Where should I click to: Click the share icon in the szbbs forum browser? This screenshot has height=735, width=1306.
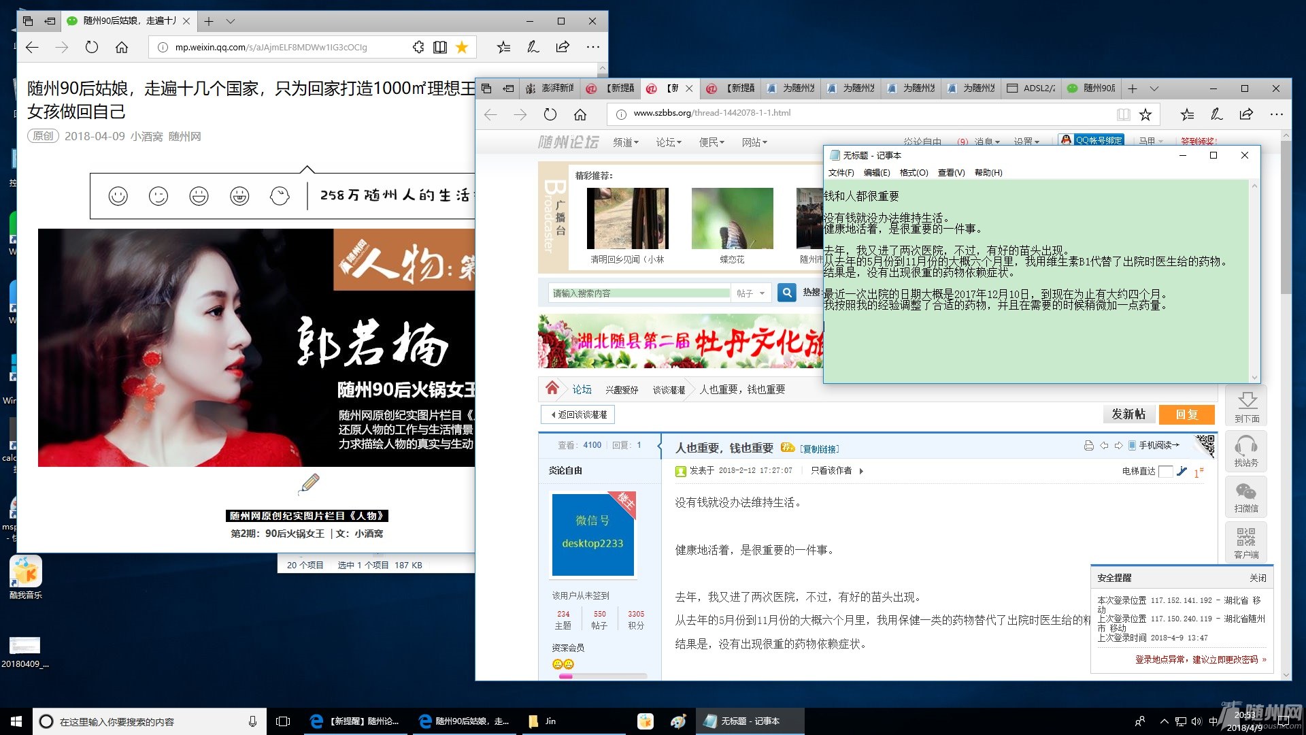pos(1246,114)
